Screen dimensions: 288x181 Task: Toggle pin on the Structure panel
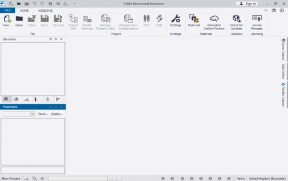point(56,39)
